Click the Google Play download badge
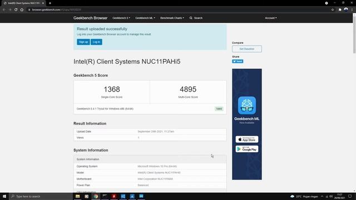356x200 pixels. tap(247, 149)
